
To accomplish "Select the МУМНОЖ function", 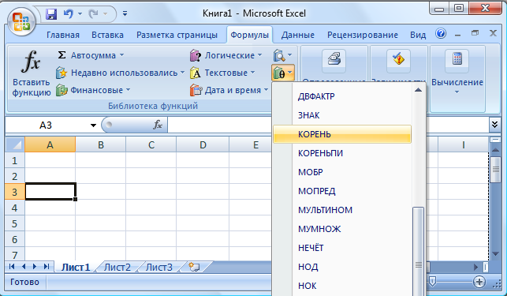I will point(342,229).
